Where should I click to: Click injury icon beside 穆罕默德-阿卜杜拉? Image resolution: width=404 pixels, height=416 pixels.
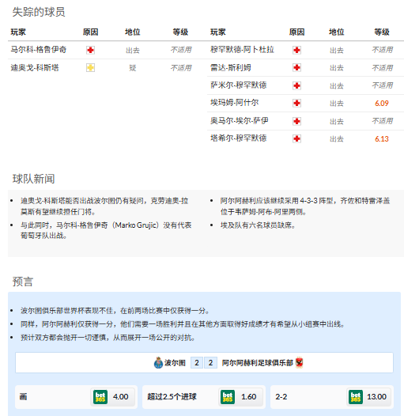(x=296, y=50)
